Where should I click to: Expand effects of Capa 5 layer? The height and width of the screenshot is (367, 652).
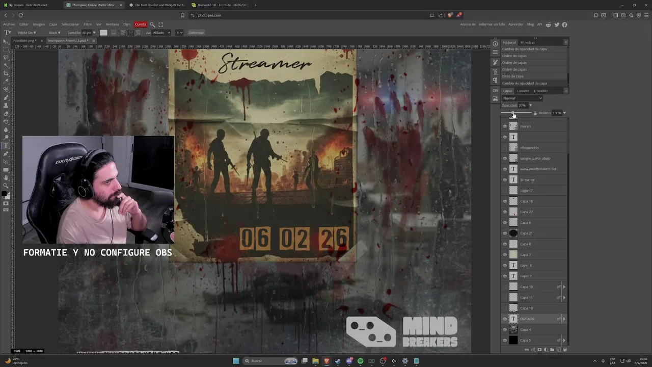click(564, 340)
